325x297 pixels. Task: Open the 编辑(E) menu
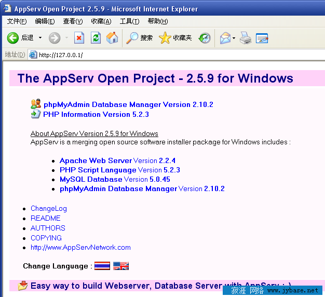pos(45,21)
